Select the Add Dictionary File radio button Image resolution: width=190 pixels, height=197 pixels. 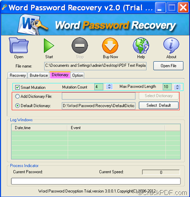click(x=17, y=96)
